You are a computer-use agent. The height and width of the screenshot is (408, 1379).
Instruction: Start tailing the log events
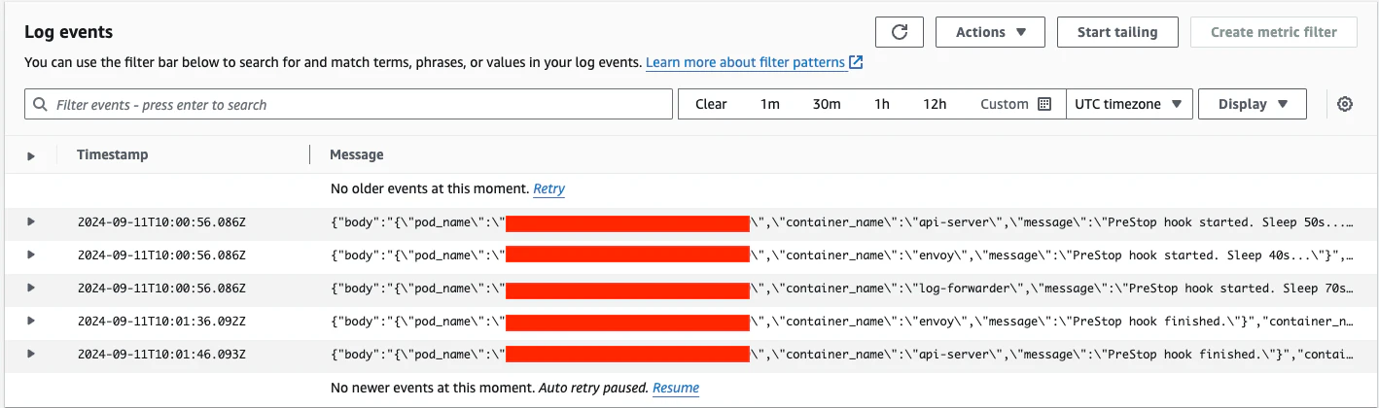[x=1117, y=32]
